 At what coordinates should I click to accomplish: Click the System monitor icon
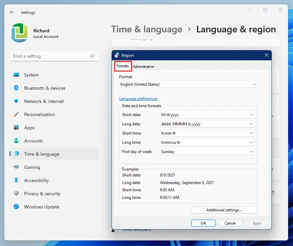coord(16,75)
